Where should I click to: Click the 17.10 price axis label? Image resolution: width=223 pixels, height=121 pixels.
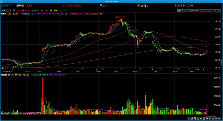click(217, 21)
